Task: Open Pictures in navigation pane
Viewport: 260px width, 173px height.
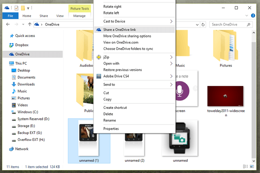Action: point(24,98)
